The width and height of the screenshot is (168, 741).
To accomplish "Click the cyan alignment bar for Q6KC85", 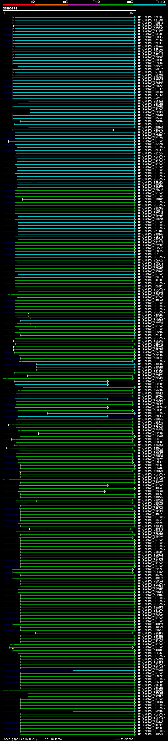I will pos(63,130).
